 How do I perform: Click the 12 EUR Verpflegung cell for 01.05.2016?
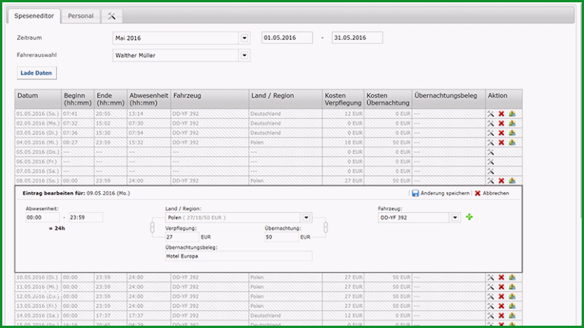[343, 114]
